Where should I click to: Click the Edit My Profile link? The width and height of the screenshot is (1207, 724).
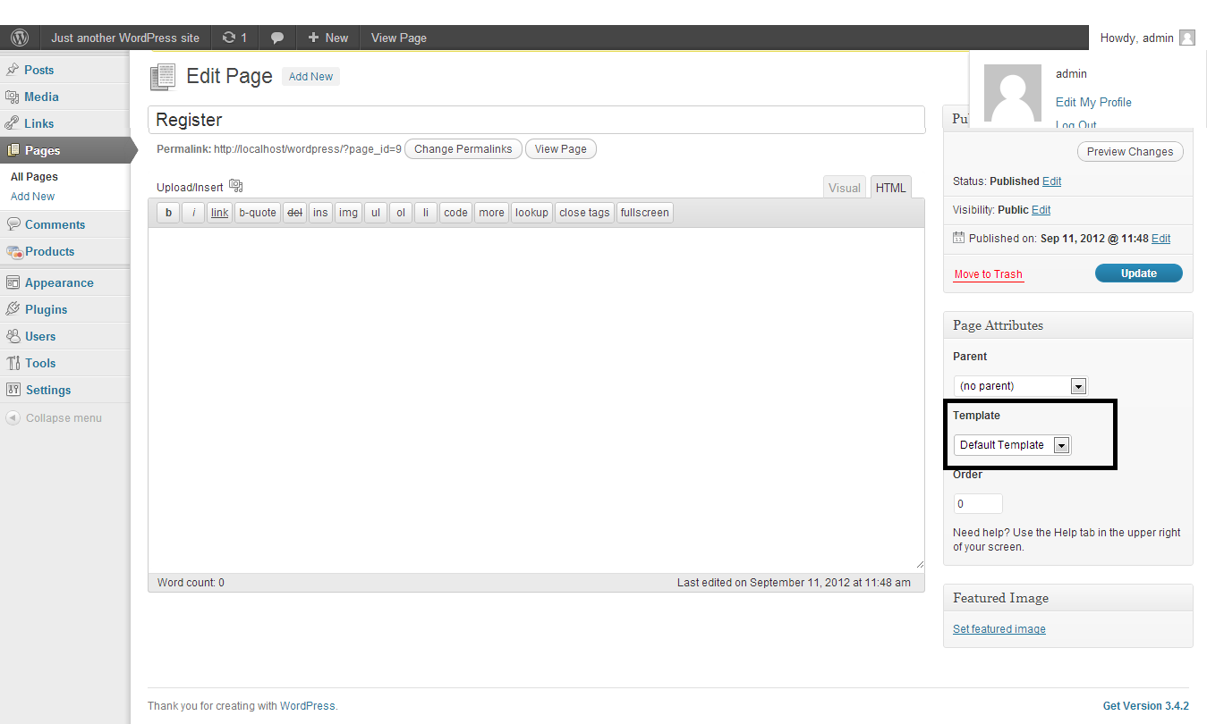pyautogui.click(x=1093, y=102)
